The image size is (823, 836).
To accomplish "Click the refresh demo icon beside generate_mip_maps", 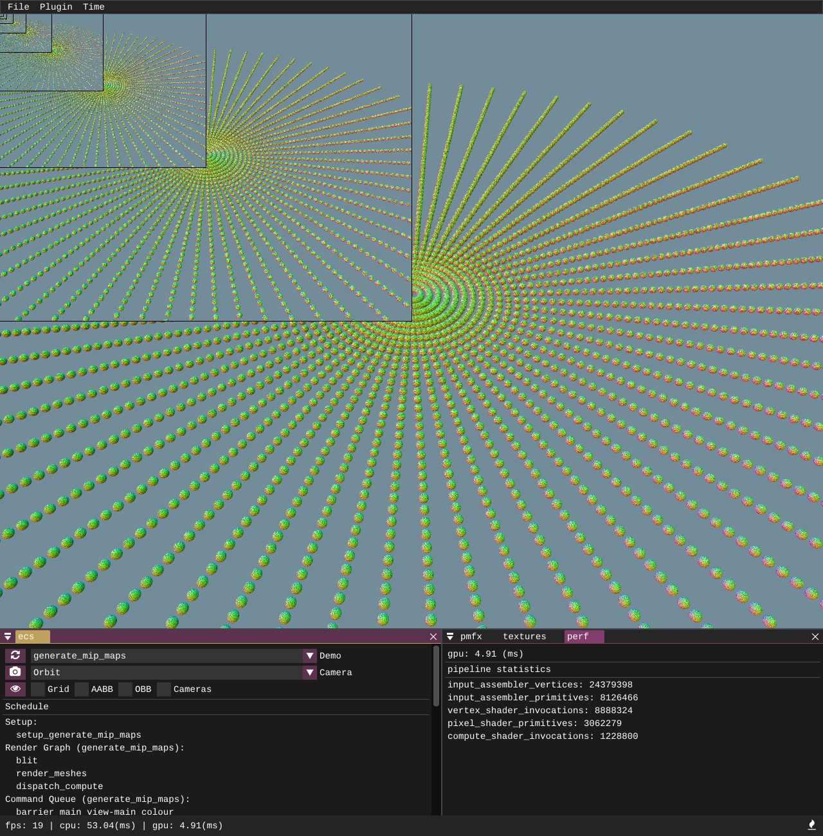I will (x=15, y=655).
